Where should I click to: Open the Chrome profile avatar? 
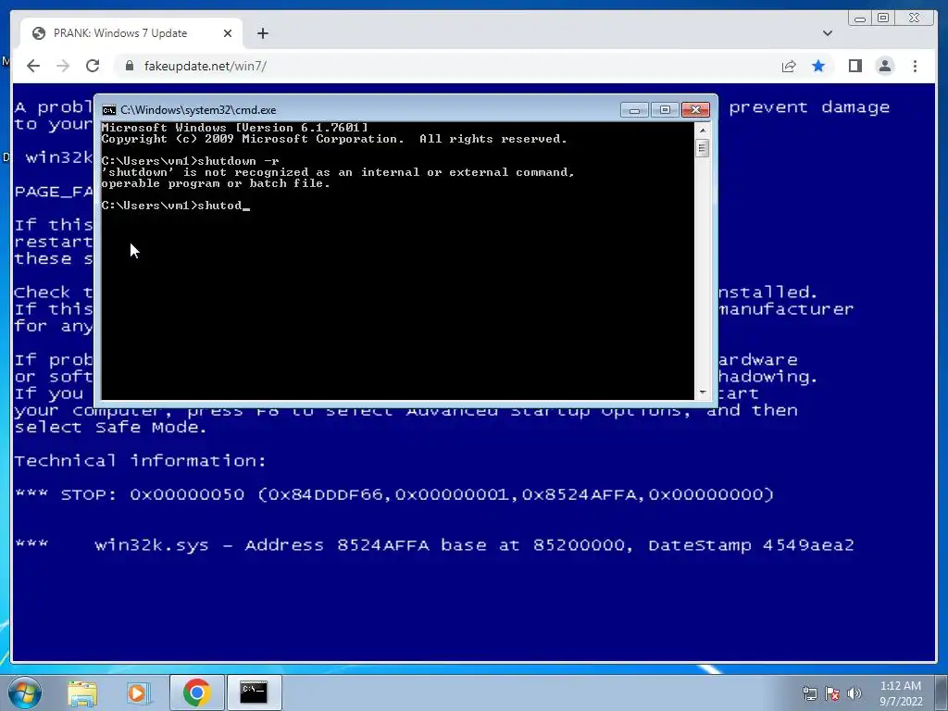(885, 66)
